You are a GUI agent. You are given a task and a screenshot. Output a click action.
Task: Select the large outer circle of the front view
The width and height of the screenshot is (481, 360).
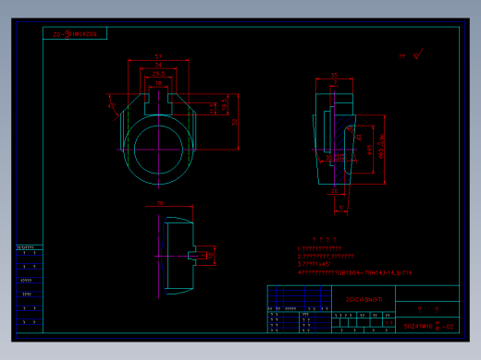click(x=158, y=150)
